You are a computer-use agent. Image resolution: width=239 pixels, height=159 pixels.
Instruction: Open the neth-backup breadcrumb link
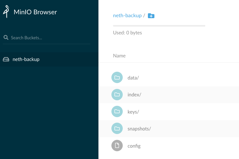(x=127, y=16)
